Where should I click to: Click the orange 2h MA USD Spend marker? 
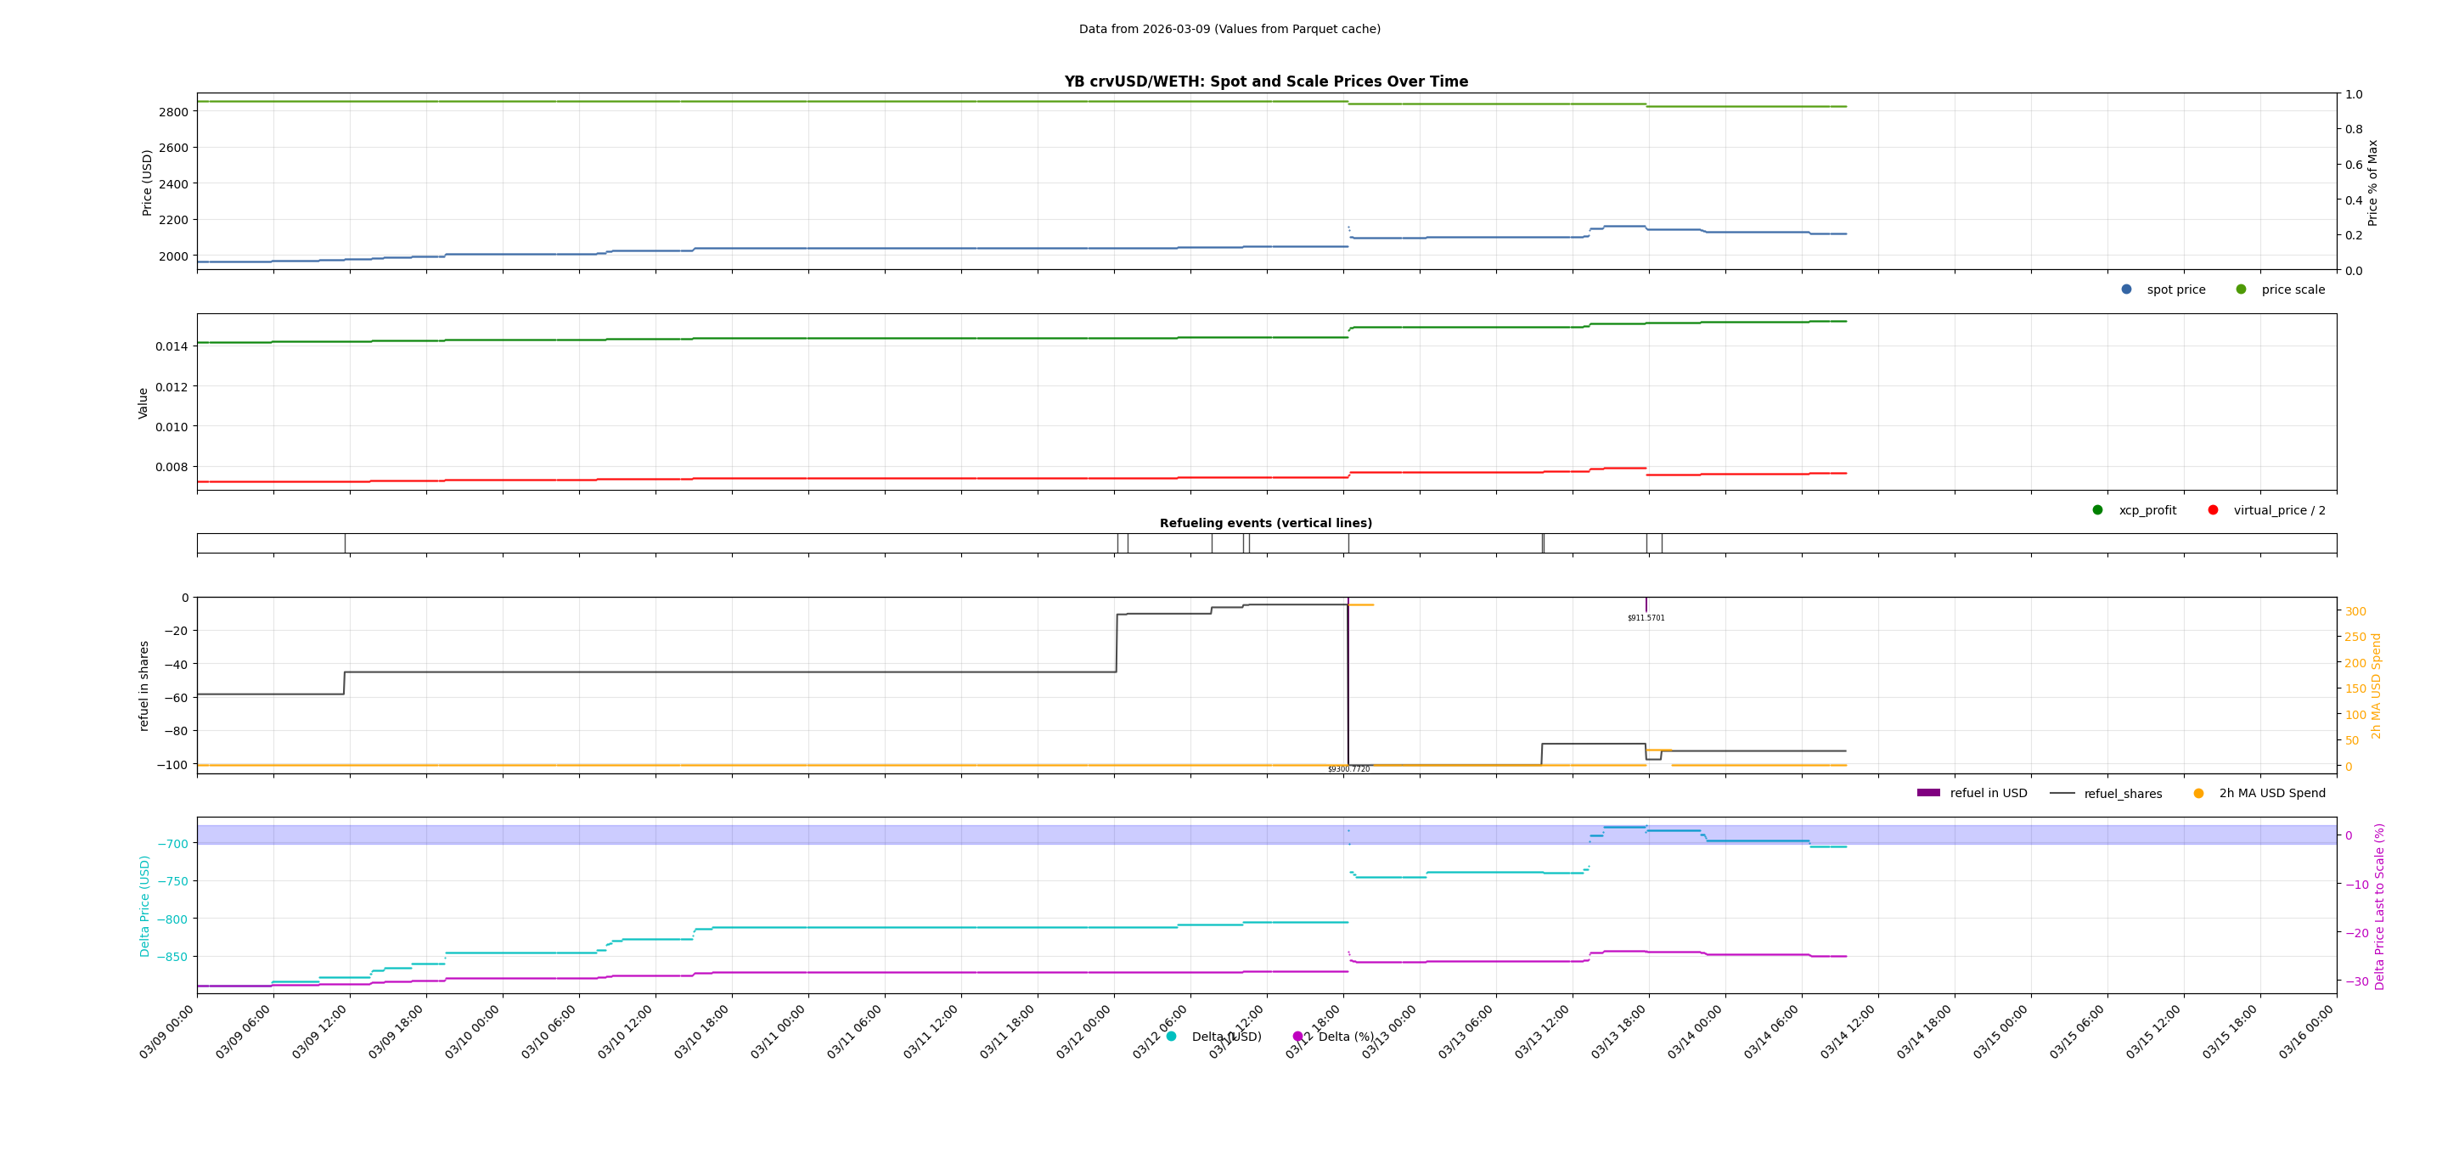pos(2198,793)
